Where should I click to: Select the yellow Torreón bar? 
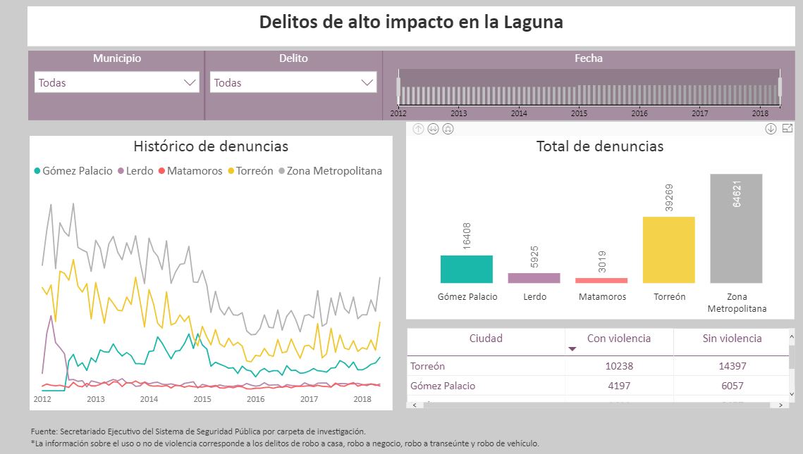tap(668, 250)
